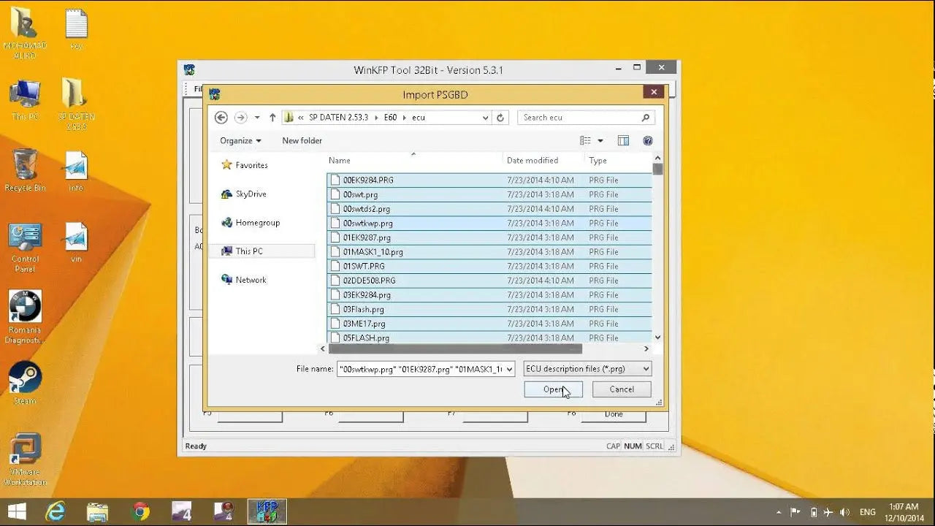
Task: Click the volume icon in system tray
Action: 844,512
